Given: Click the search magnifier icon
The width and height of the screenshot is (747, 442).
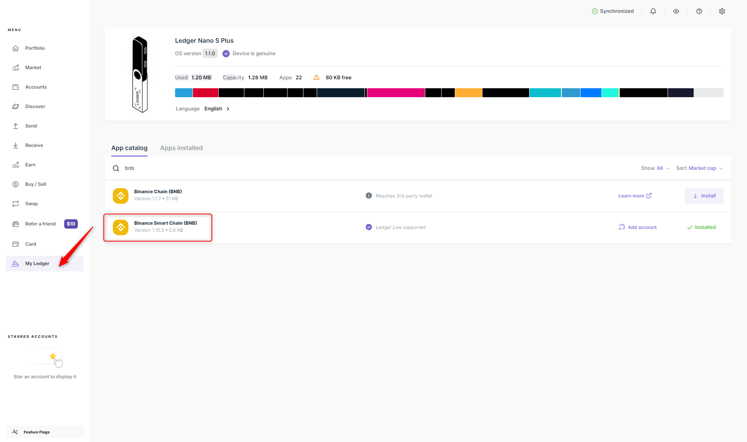Looking at the screenshot, I should point(116,168).
